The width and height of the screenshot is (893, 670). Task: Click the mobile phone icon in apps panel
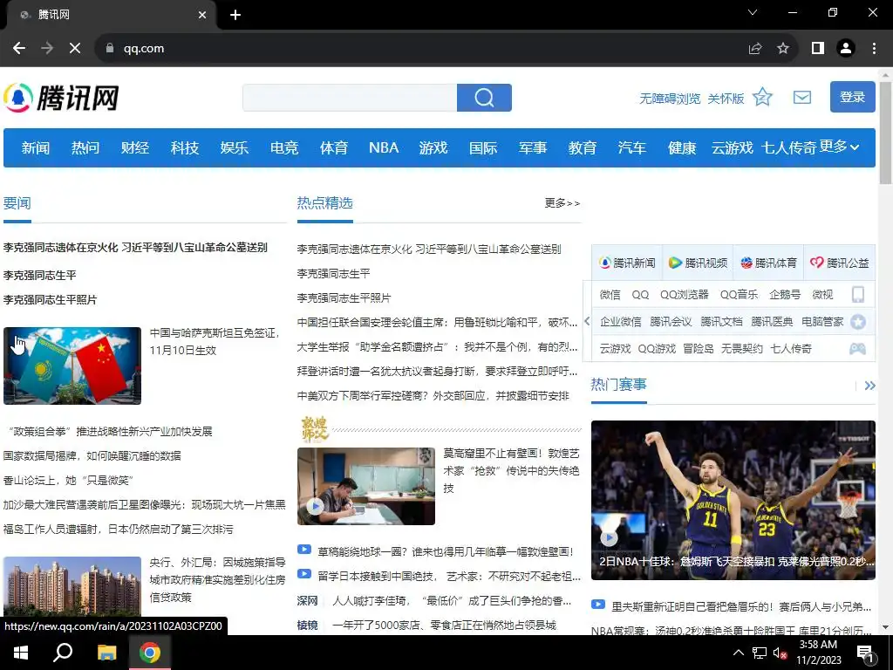[x=858, y=295]
